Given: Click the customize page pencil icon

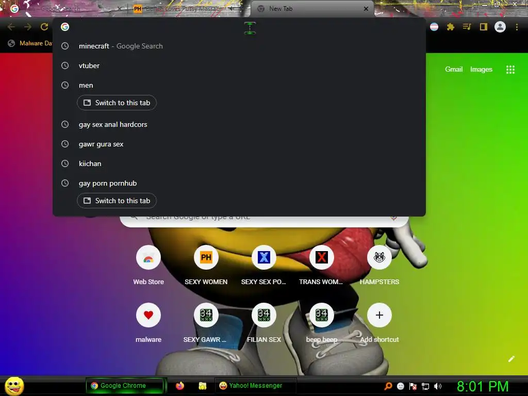Looking at the screenshot, I should [x=511, y=359].
